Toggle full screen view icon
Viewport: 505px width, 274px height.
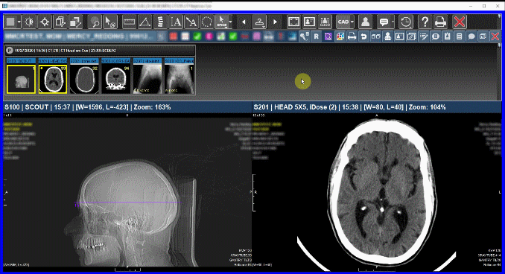tap(293, 22)
